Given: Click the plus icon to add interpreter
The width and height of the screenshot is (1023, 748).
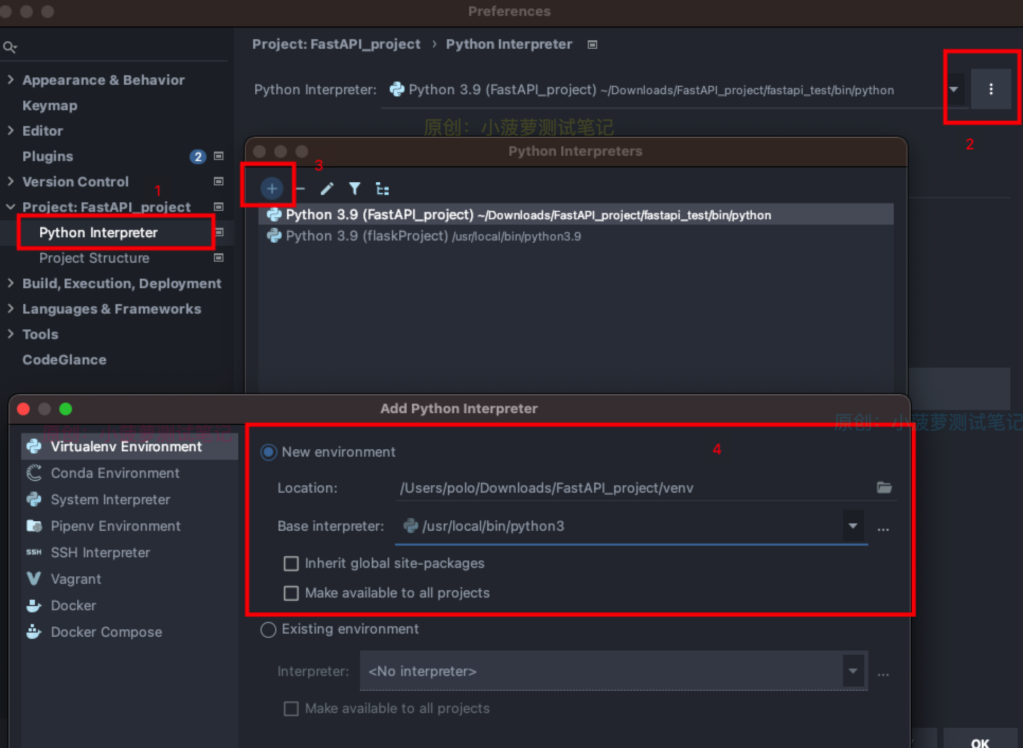Looking at the screenshot, I should pos(272,189).
